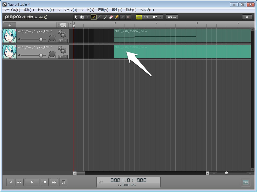Select the curve line tool
The image size is (257, 192).
tap(105, 17)
